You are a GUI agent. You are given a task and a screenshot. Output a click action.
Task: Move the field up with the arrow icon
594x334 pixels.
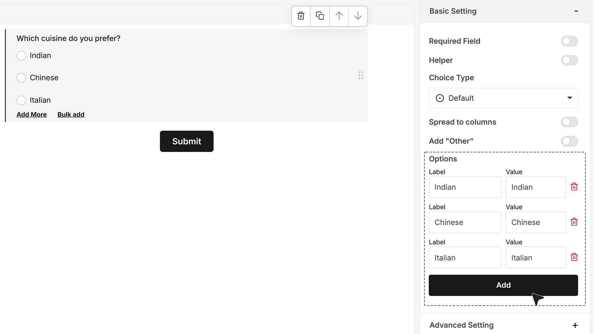[x=339, y=16]
